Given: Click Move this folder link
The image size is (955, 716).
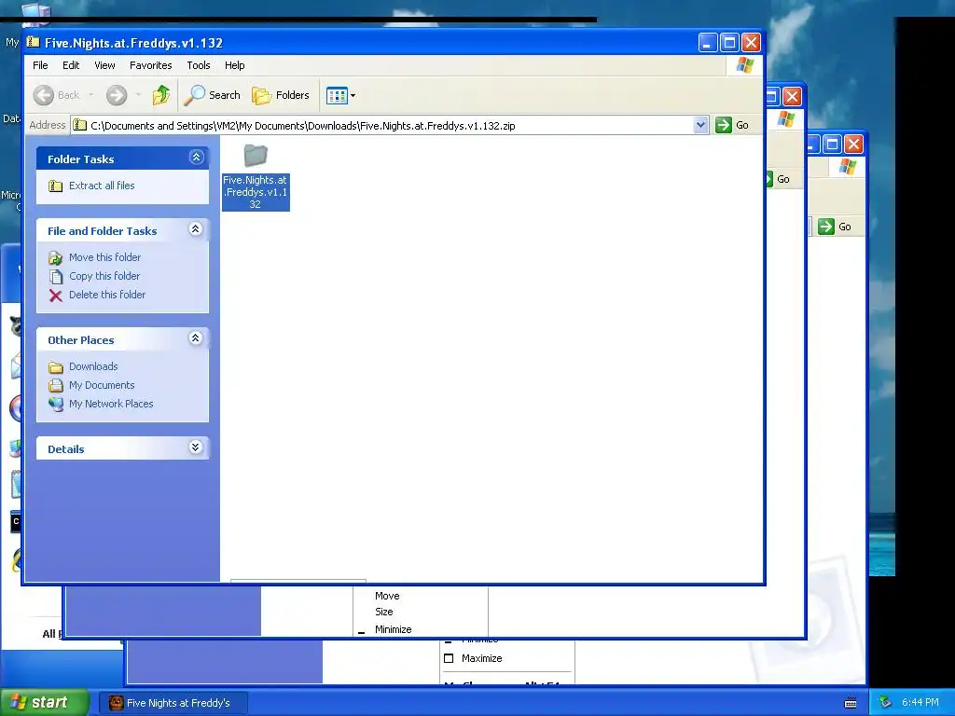Looking at the screenshot, I should tap(104, 257).
